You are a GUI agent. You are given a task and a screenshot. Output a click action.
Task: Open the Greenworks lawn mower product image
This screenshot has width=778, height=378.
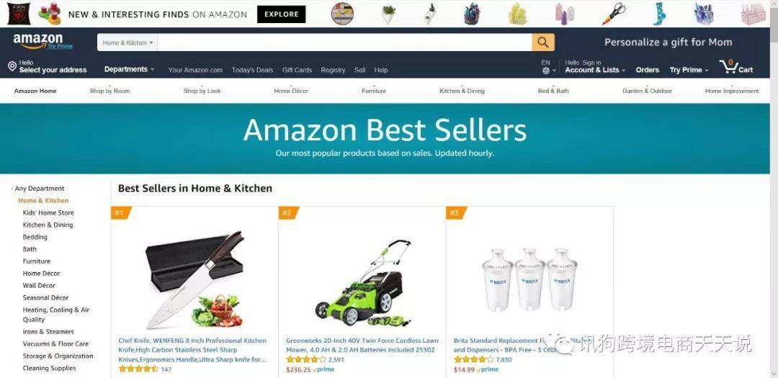362,283
